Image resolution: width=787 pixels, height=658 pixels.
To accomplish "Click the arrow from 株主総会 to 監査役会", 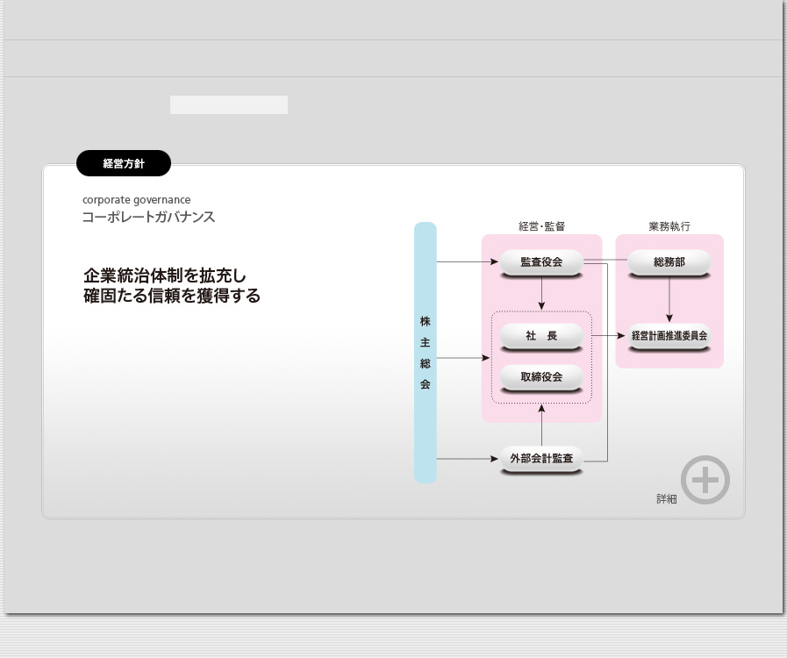I will pyautogui.click(x=467, y=262).
